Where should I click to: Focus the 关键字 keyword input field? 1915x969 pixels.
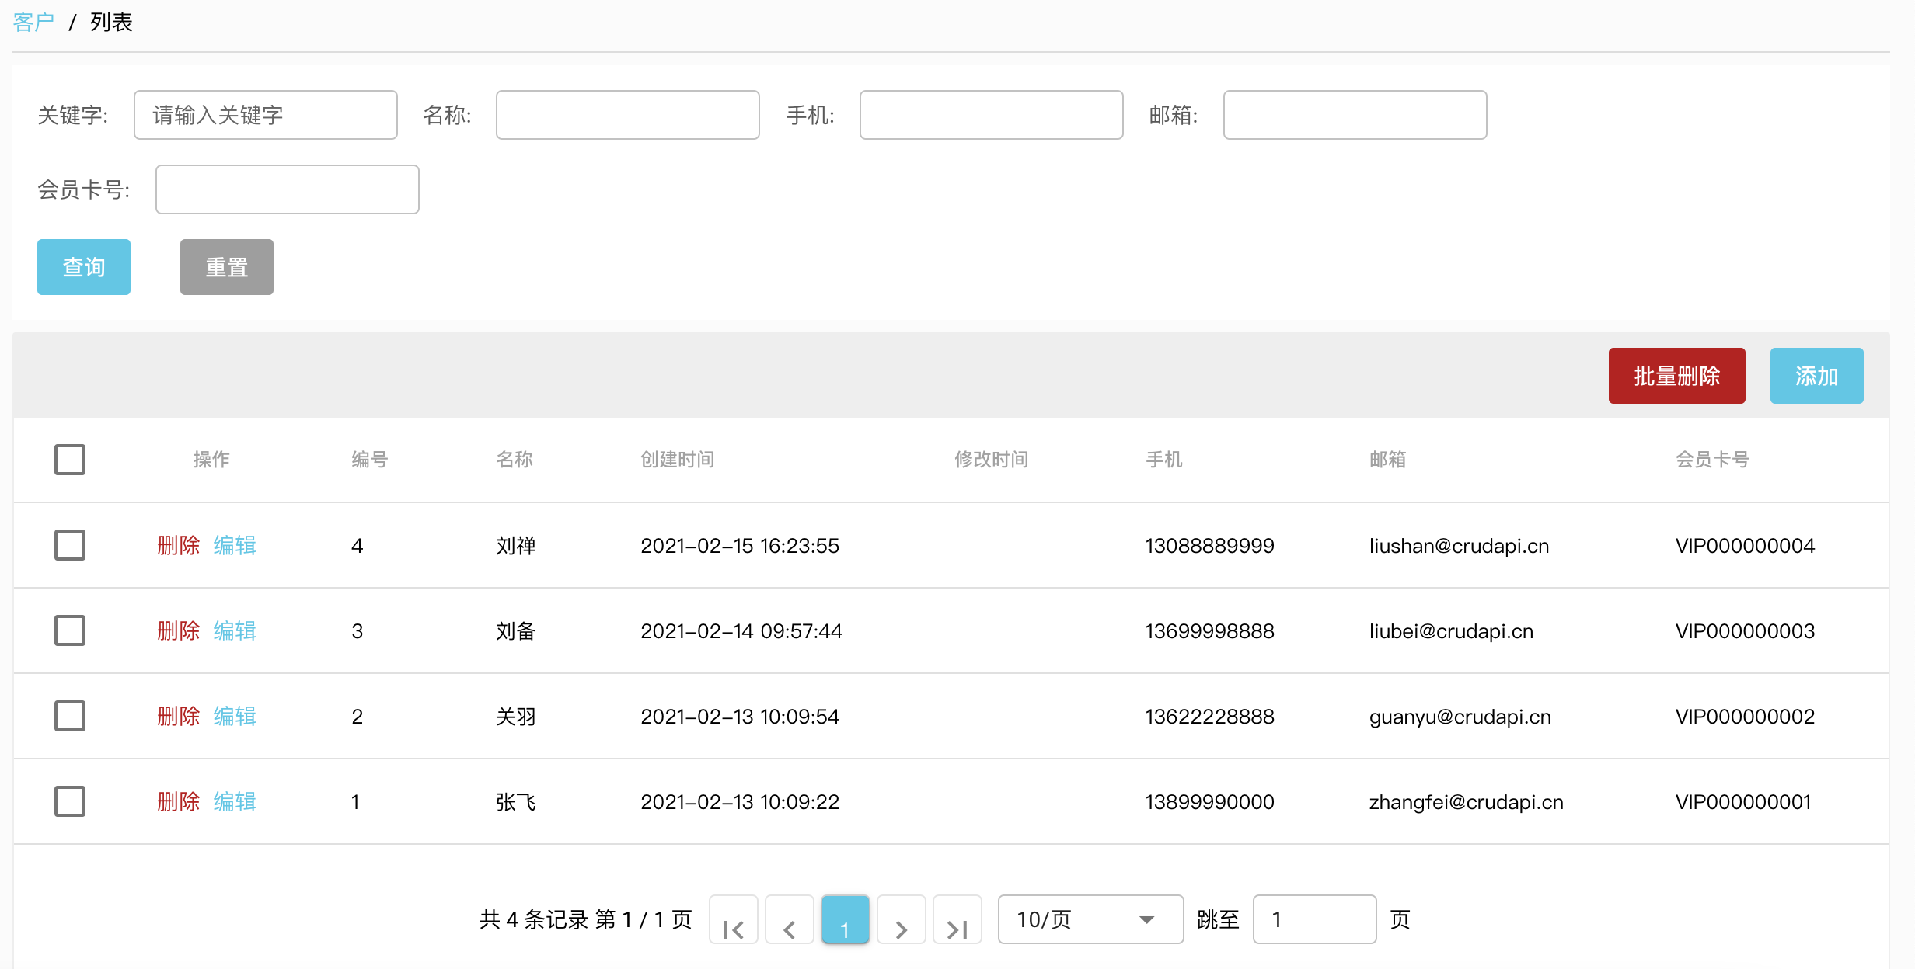(265, 115)
